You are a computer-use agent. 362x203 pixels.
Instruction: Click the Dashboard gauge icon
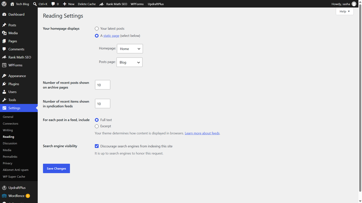[4, 14]
